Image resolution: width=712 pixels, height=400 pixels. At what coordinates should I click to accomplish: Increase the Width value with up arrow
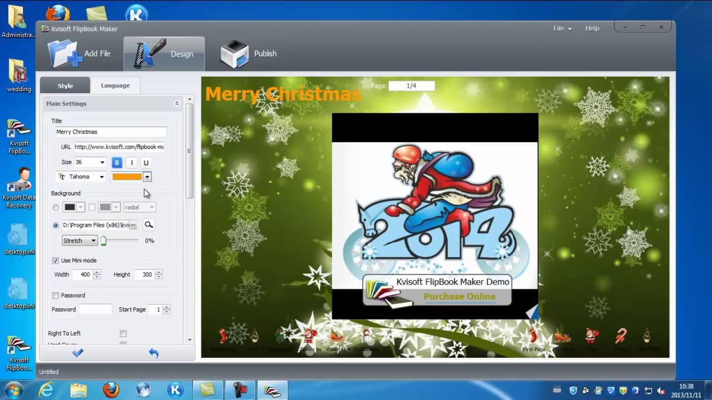tap(97, 272)
